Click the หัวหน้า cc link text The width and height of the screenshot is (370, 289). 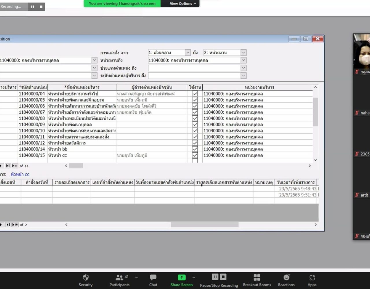[x=20, y=174]
